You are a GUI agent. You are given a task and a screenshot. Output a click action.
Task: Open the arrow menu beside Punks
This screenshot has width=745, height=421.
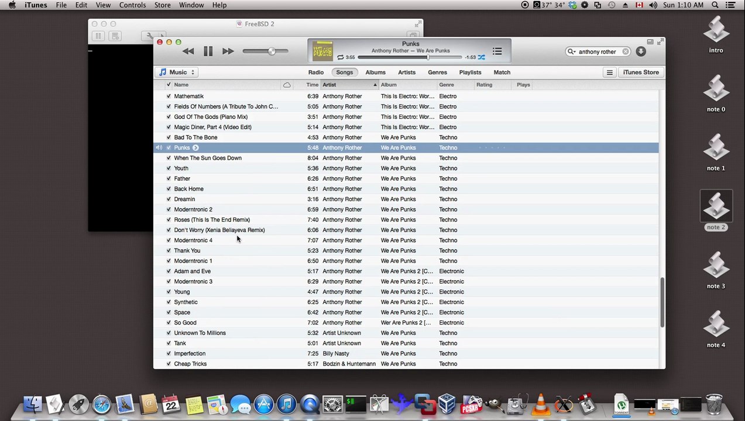(x=195, y=148)
